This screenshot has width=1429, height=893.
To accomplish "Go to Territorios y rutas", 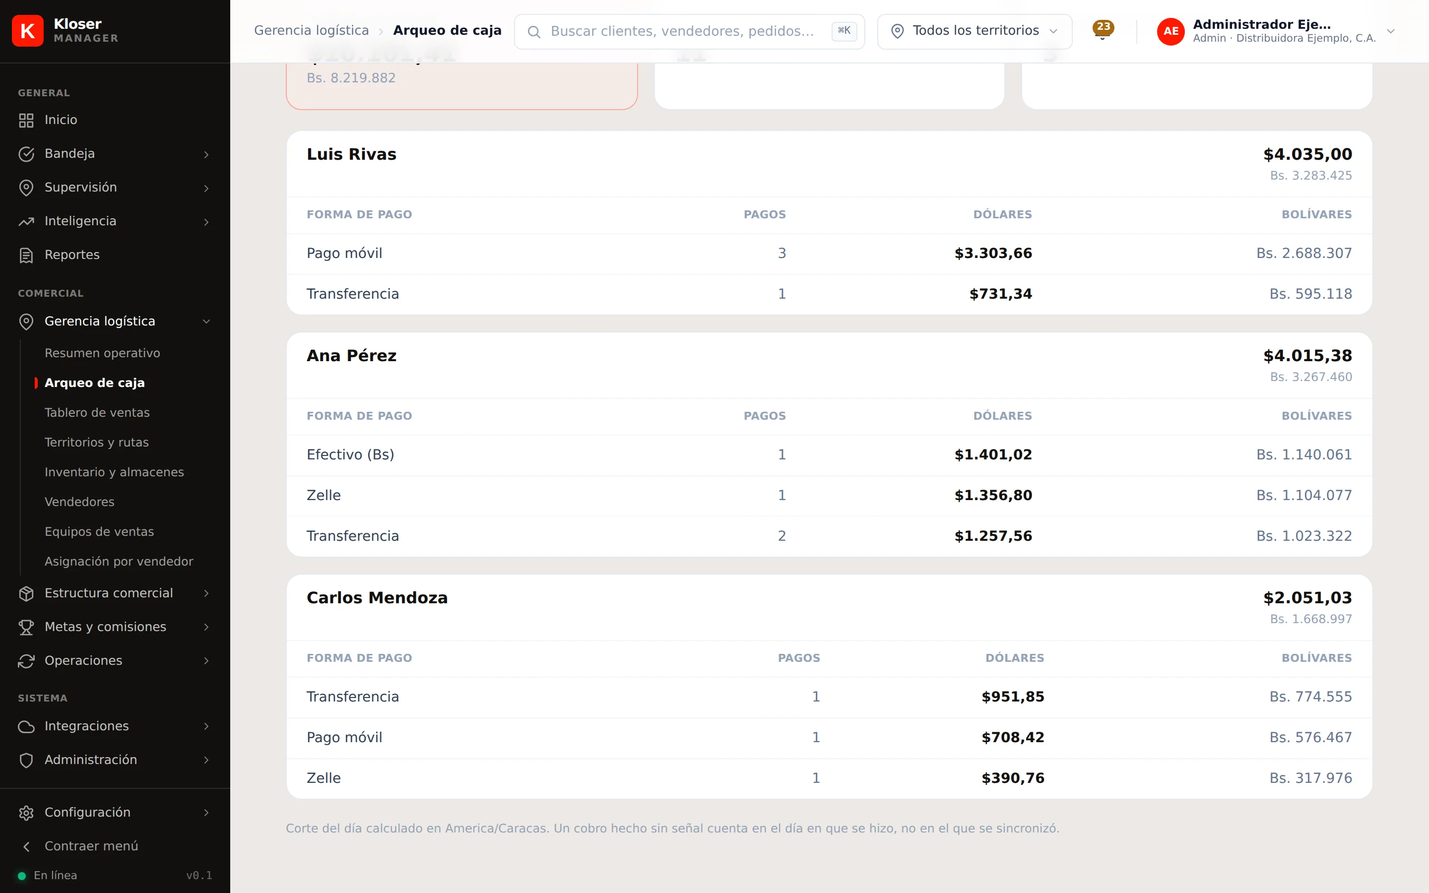I will tap(97, 443).
